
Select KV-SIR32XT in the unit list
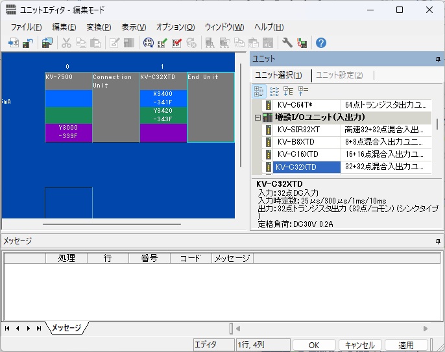tap(298, 130)
